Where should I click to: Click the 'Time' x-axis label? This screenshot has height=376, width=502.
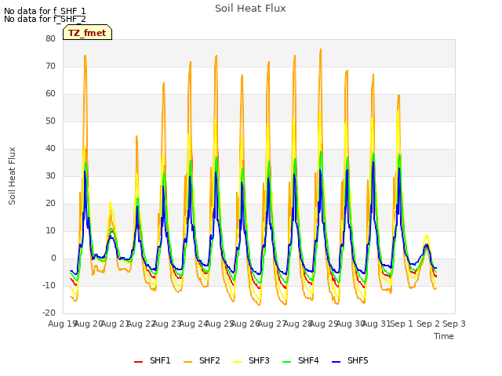444,336
